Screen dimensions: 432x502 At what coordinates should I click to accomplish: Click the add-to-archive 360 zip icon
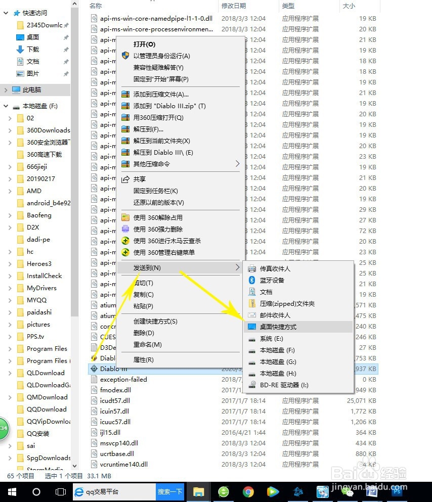point(125,95)
